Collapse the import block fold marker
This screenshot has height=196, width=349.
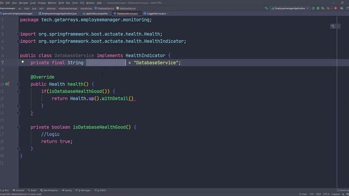(18, 34)
